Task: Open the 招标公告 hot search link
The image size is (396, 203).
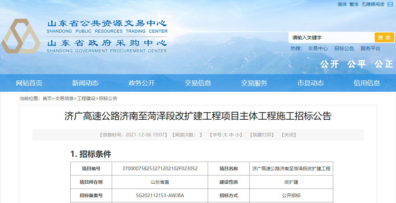Action: 344,49
